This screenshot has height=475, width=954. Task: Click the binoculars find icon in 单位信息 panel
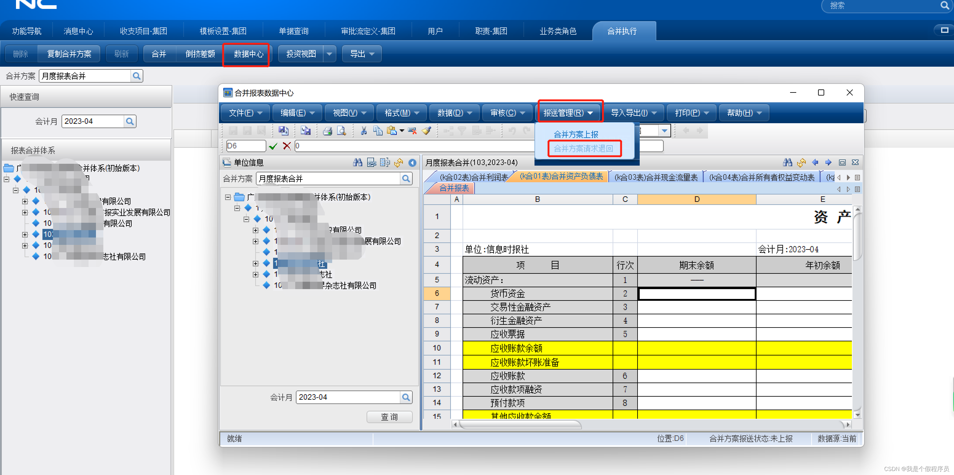click(x=357, y=163)
